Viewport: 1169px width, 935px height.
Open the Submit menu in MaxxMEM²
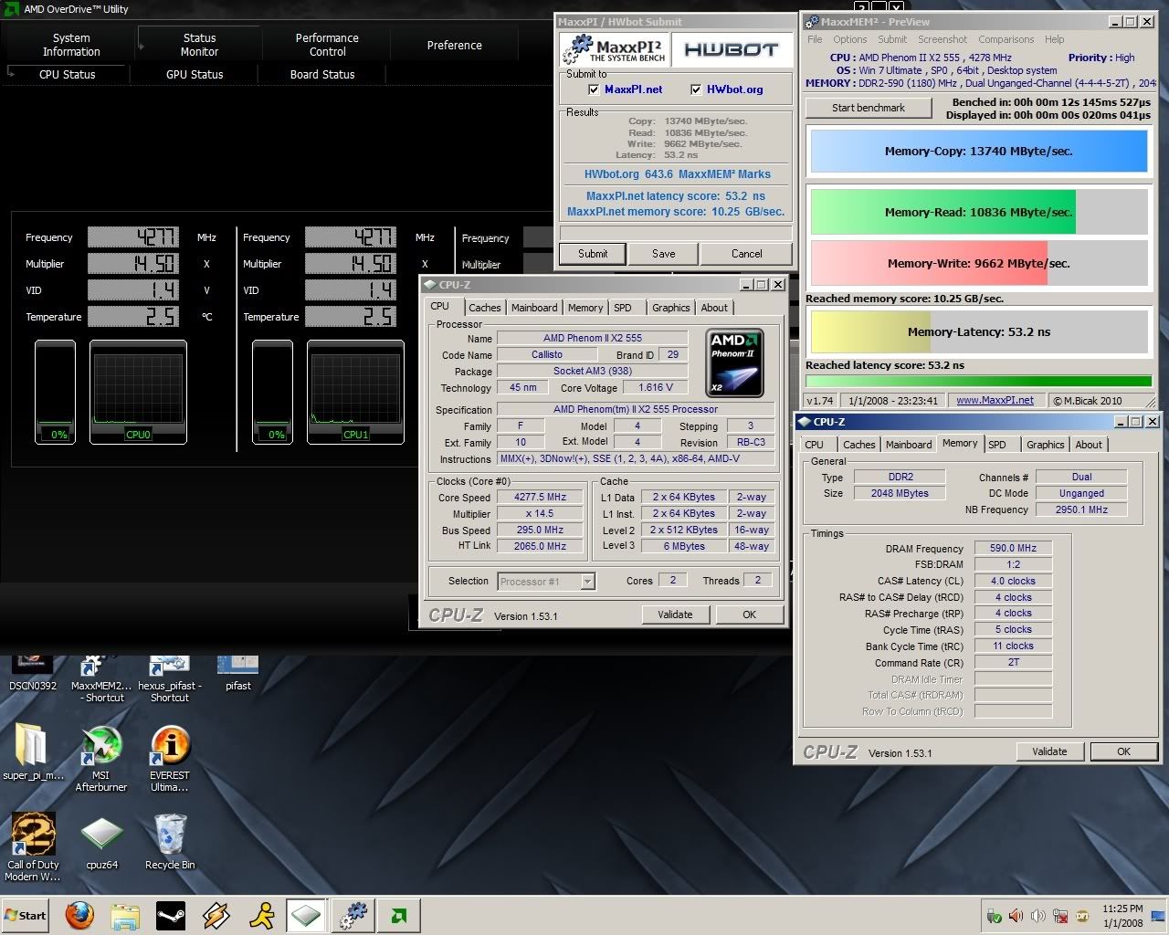coord(892,39)
